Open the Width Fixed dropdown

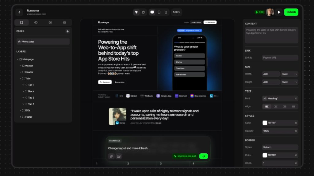coord(289,74)
